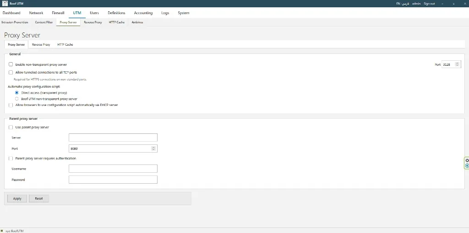Adjust the parent proxy Port 8080 spinner arrows
This screenshot has height=233, width=469.
coord(153,148)
